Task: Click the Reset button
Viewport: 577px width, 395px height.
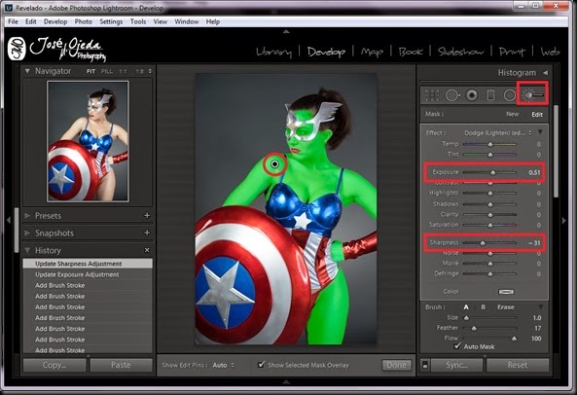Action: tap(518, 365)
